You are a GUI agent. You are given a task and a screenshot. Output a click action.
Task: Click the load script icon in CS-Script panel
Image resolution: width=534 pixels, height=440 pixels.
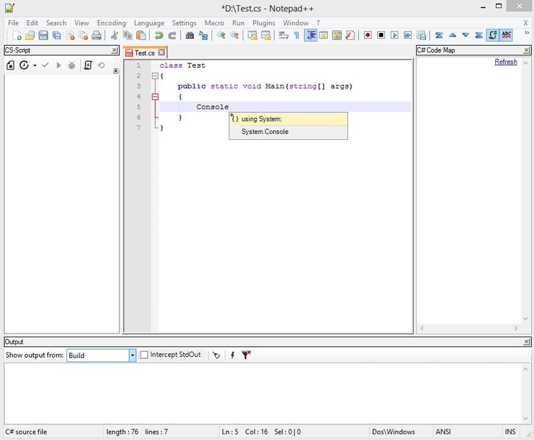[88, 65]
